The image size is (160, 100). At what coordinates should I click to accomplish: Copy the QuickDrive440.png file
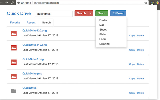click(132, 50)
